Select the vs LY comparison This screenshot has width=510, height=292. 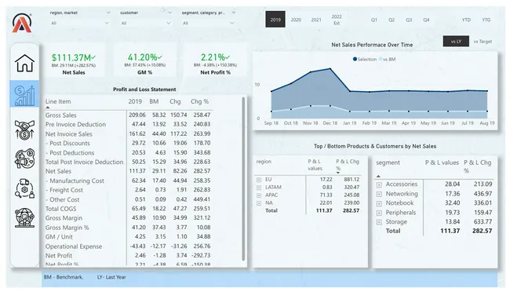point(456,42)
